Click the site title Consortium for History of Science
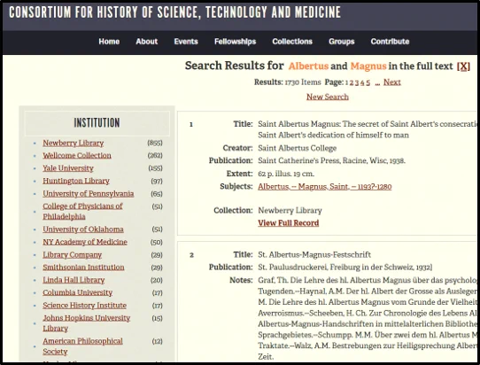 pos(174,12)
